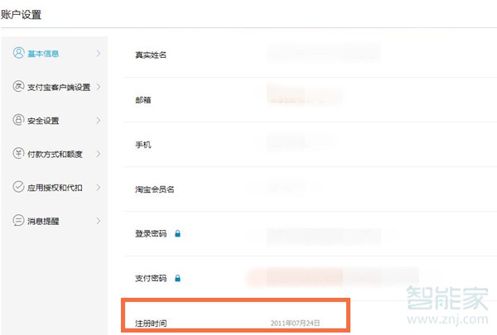Viewport: 497px width, 335px height.
Task: Open the 基本信息 menu item
Action: click(44, 54)
